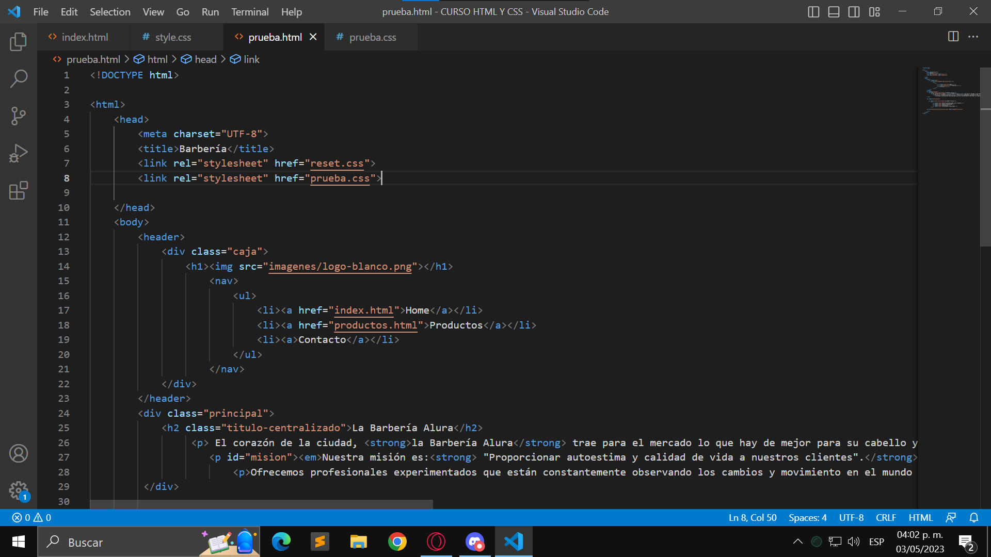The width and height of the screenshot is (991, 557).
Task: Open Opera browser from taskbar
Action: (436, 542)
